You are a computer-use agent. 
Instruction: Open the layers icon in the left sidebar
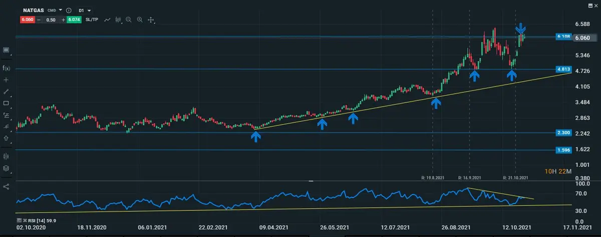[6, 168]
